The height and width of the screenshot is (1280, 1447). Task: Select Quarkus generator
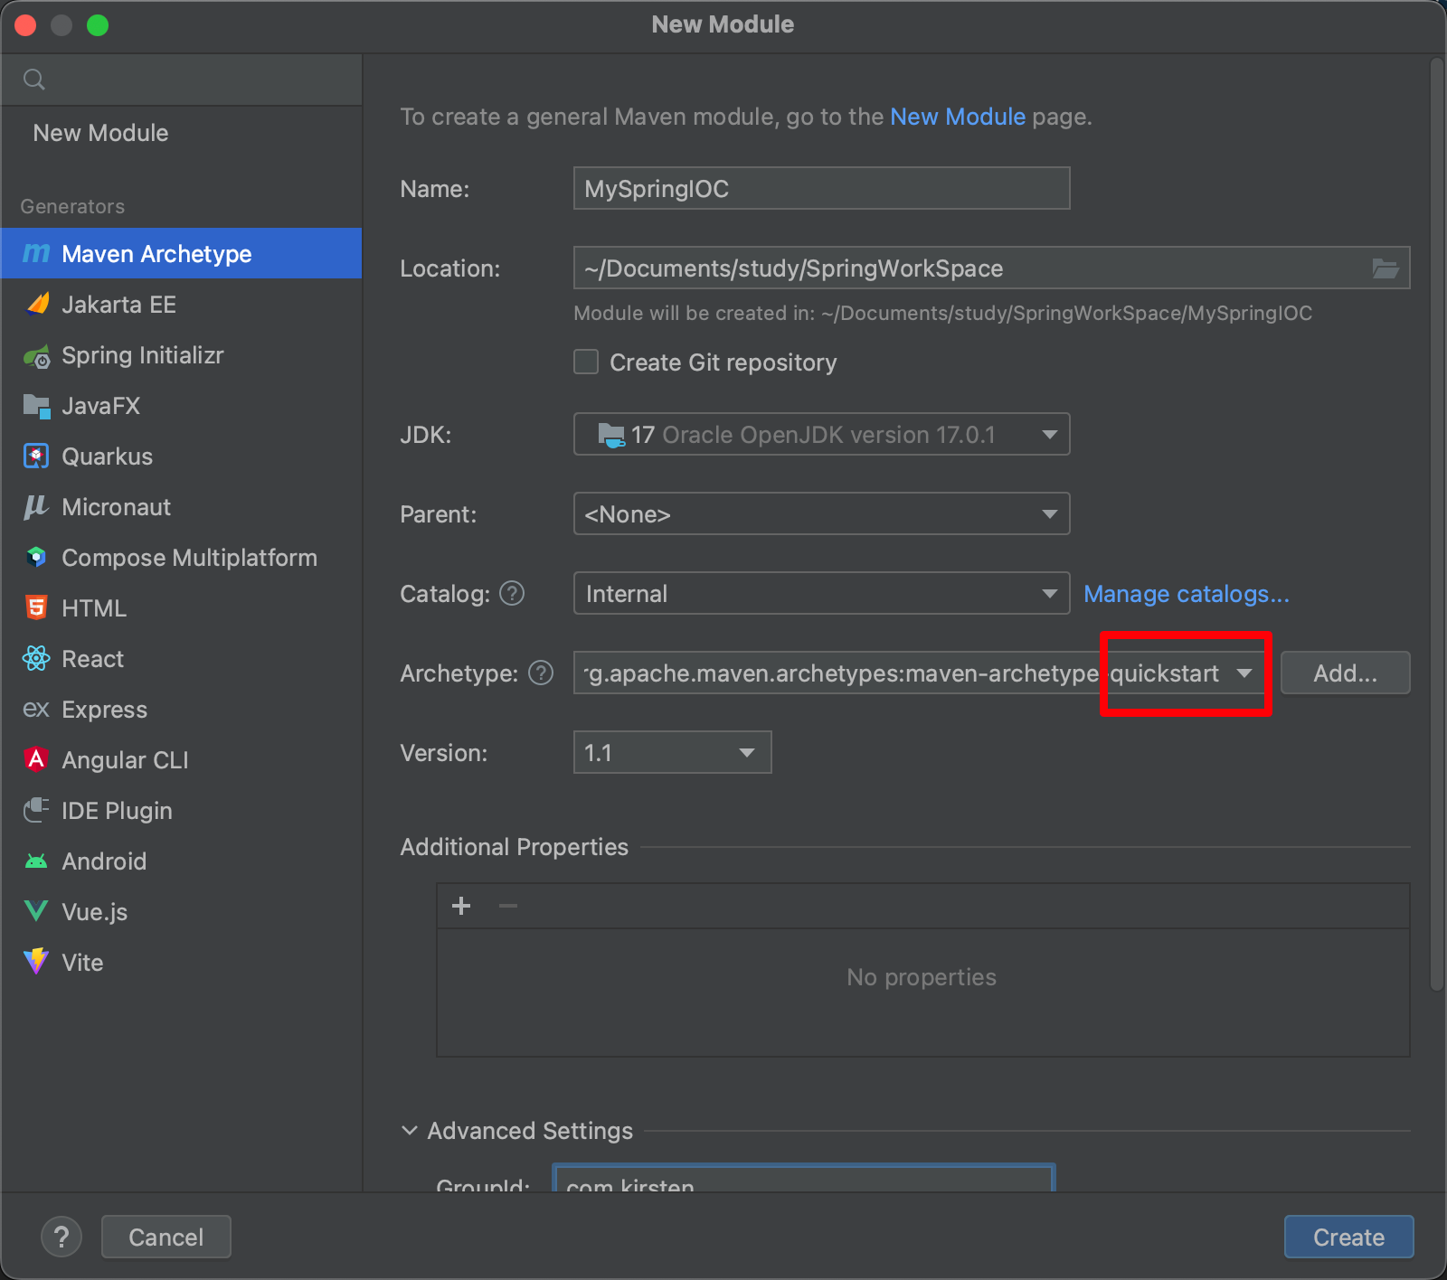point(181,456)
